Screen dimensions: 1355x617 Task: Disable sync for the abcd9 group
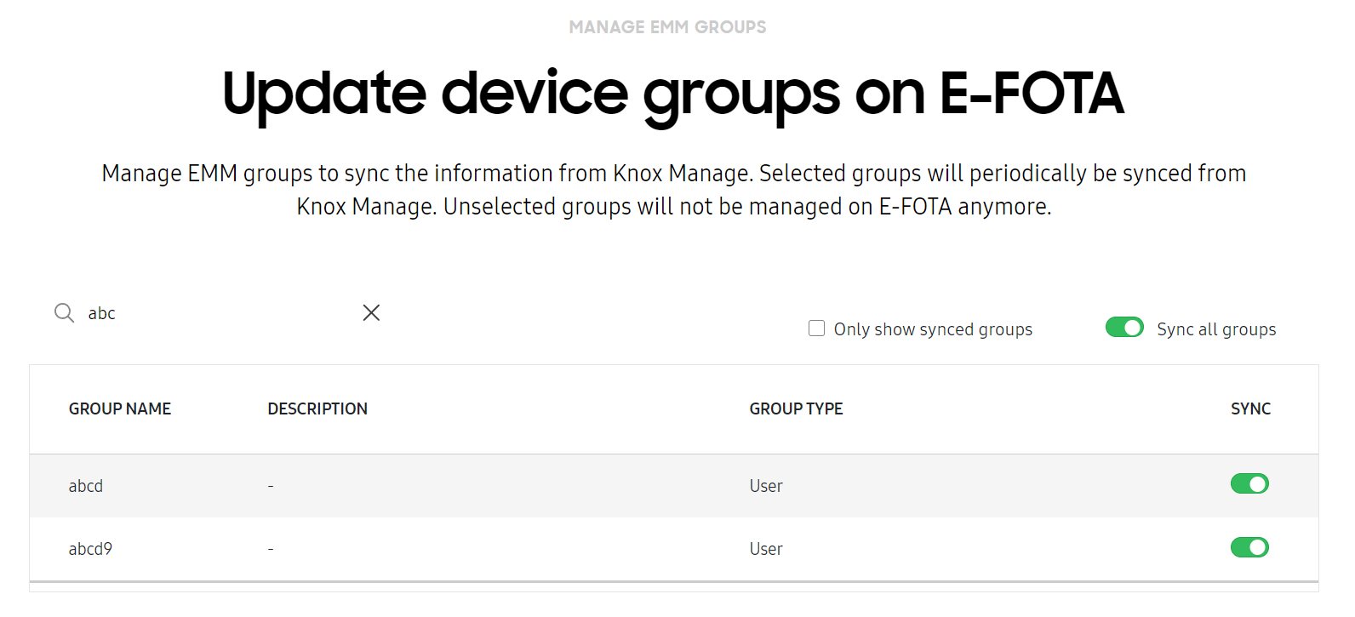(1249, 547)
